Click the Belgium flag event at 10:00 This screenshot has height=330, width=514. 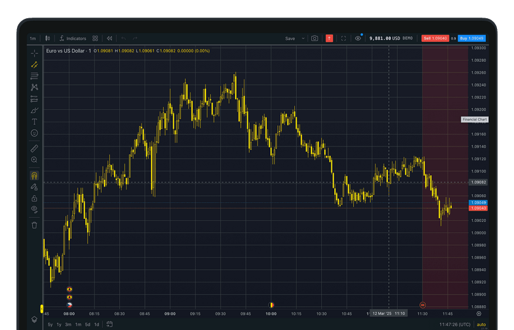tap(271, 305)
